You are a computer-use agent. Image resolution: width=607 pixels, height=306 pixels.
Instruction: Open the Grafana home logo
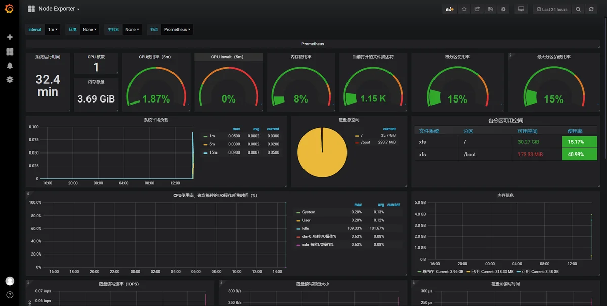pos(9,9)
